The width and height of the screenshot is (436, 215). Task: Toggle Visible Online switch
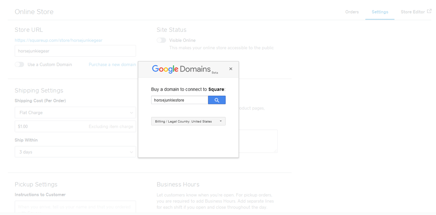(x=161, y=40)
